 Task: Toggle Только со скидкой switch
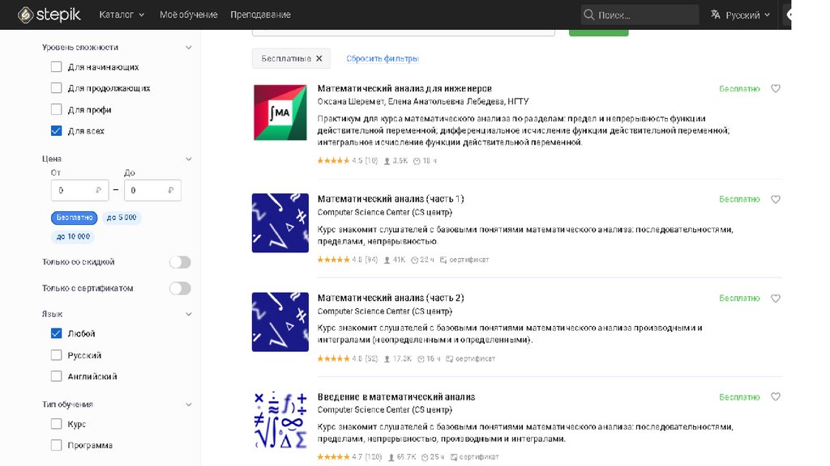(180, 262)
